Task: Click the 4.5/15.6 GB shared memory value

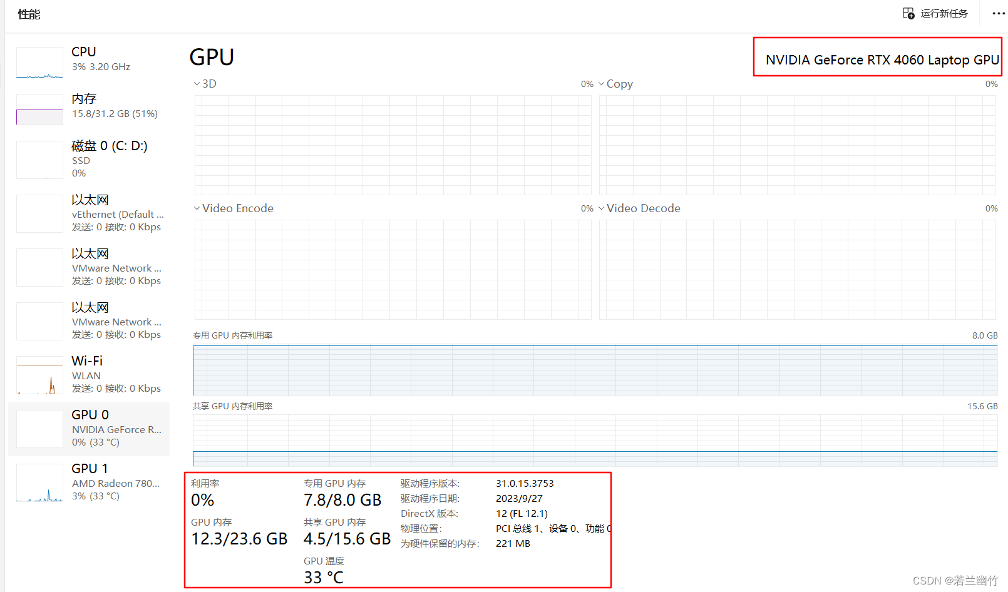Action: click(347, 539)
